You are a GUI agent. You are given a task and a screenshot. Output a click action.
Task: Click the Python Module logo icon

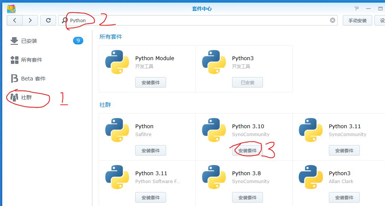click(x=117, y=62)
